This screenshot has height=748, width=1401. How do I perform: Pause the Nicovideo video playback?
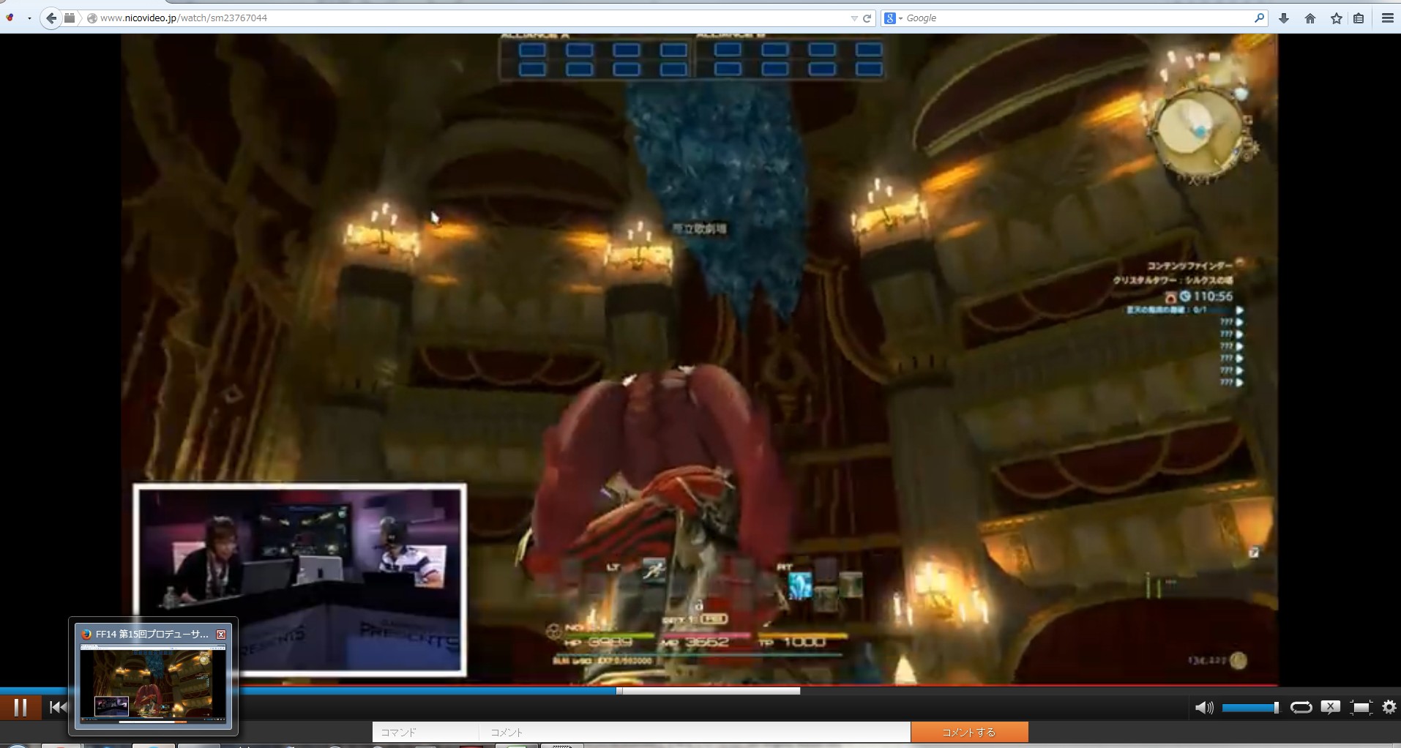coord(20,708)
